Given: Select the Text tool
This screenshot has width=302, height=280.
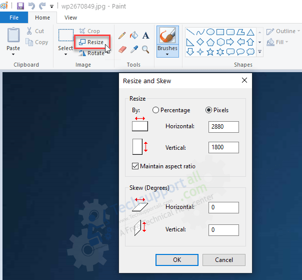Looking at the screenshot, I should click(x=146, y=36).
